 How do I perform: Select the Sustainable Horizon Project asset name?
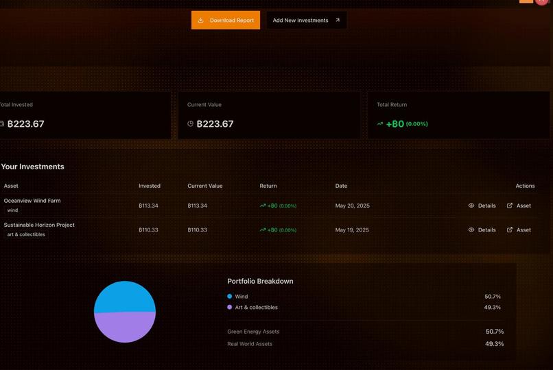[x=39, y=225]
